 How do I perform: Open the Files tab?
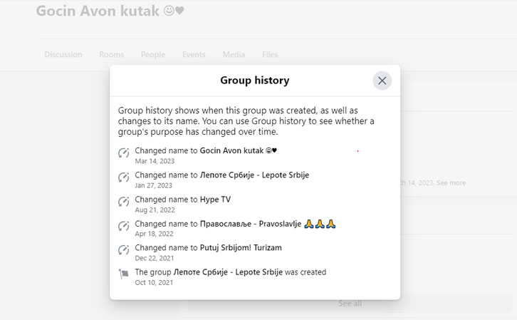click(x=270, y=55)
